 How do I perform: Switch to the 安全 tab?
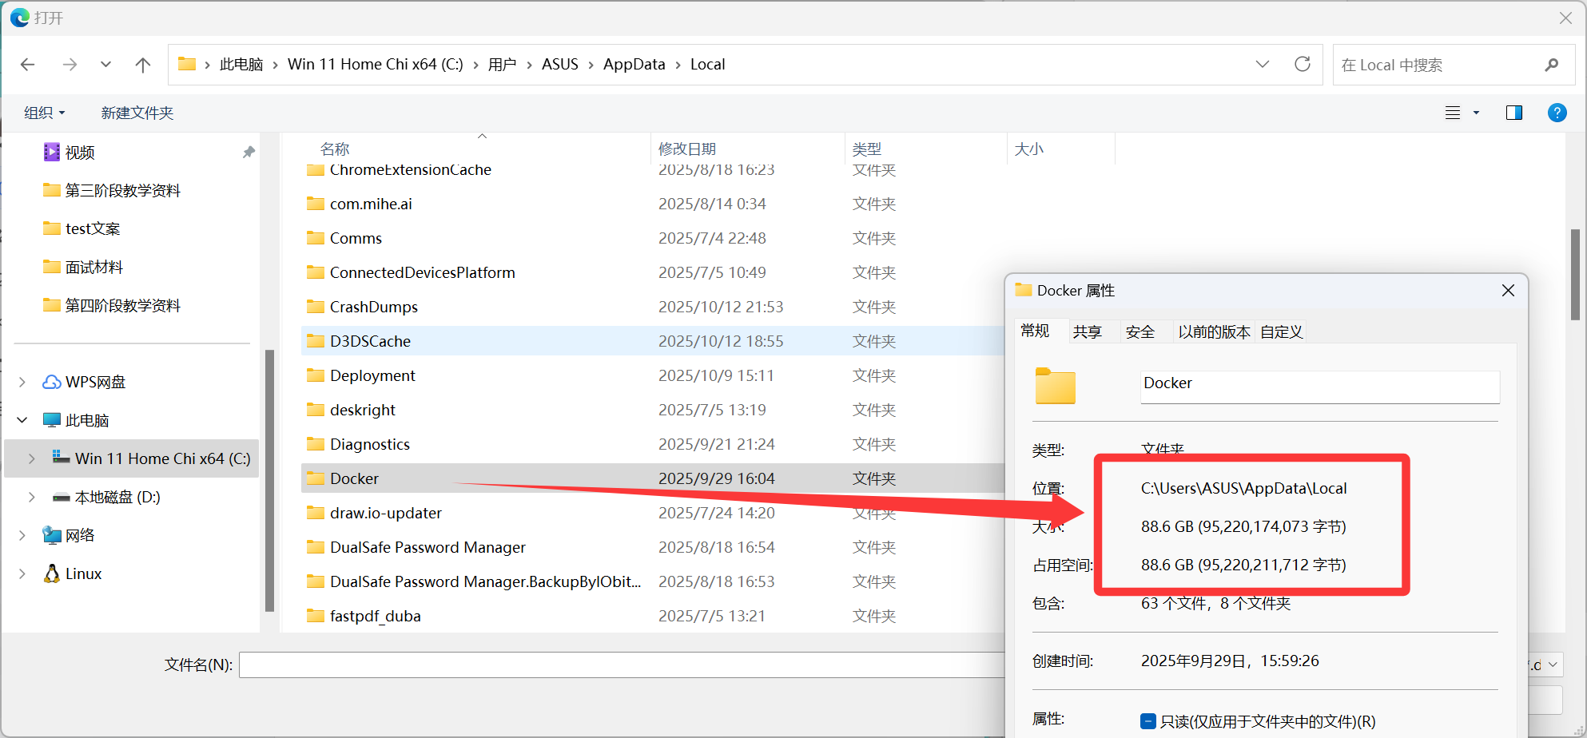1140,331
